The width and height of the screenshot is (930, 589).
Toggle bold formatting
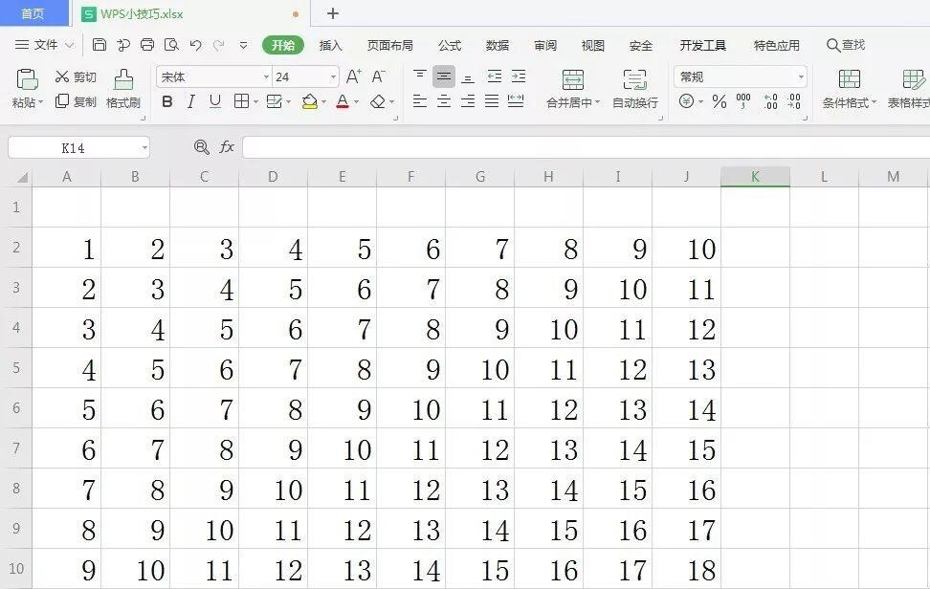coord(167,102)
